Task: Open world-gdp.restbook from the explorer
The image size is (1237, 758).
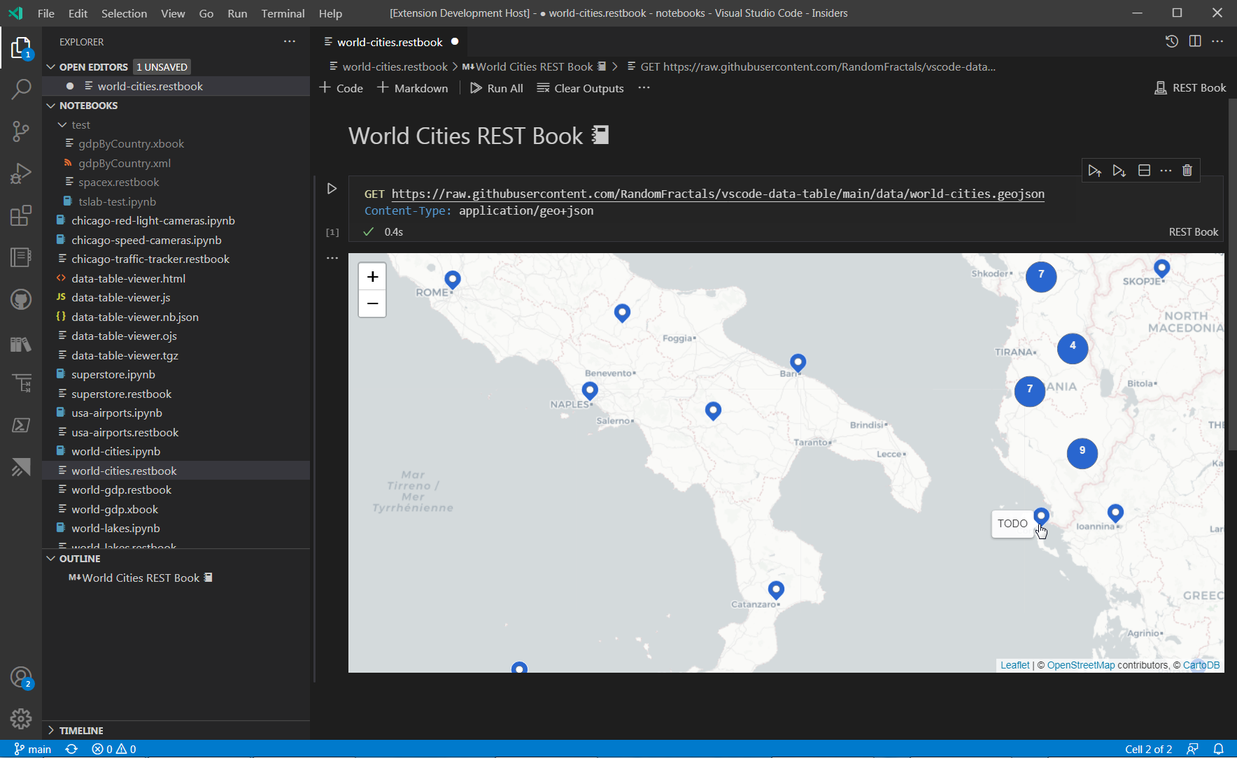Action: pos(122,489)
